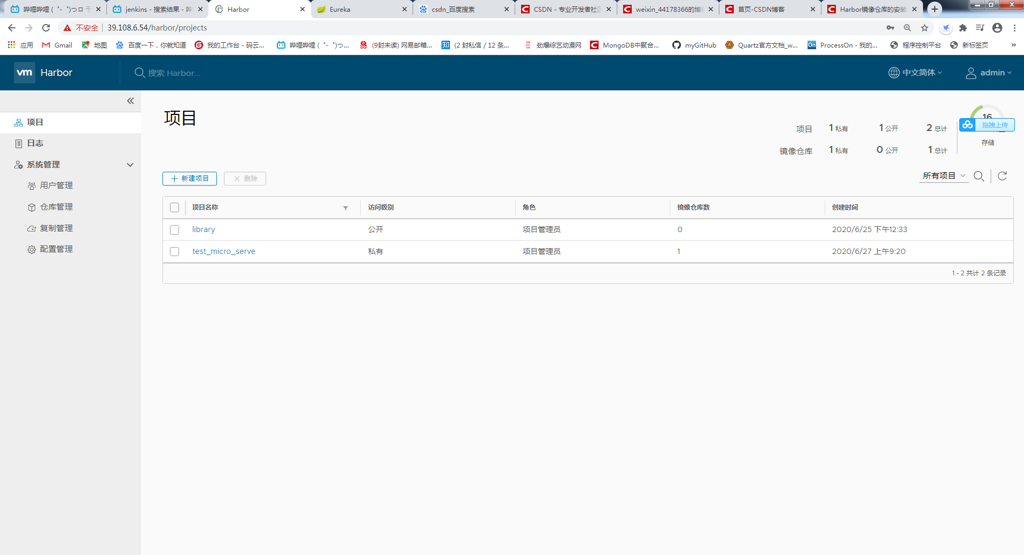This screenshot has width=1024, height=555.
Task: Open the 日志 (Logs) section in sidebar
Action: tap(35, 143)
